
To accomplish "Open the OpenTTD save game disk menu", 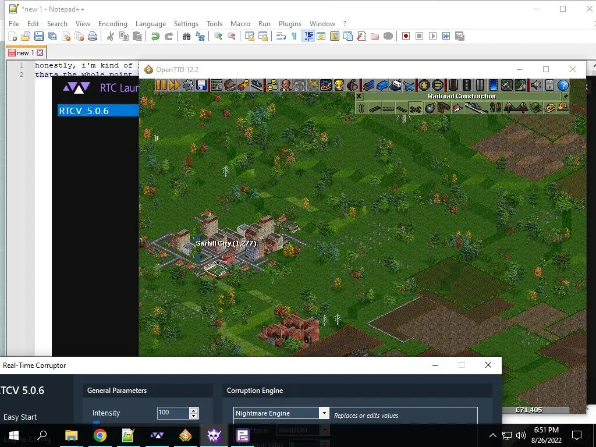I will 201,85.
